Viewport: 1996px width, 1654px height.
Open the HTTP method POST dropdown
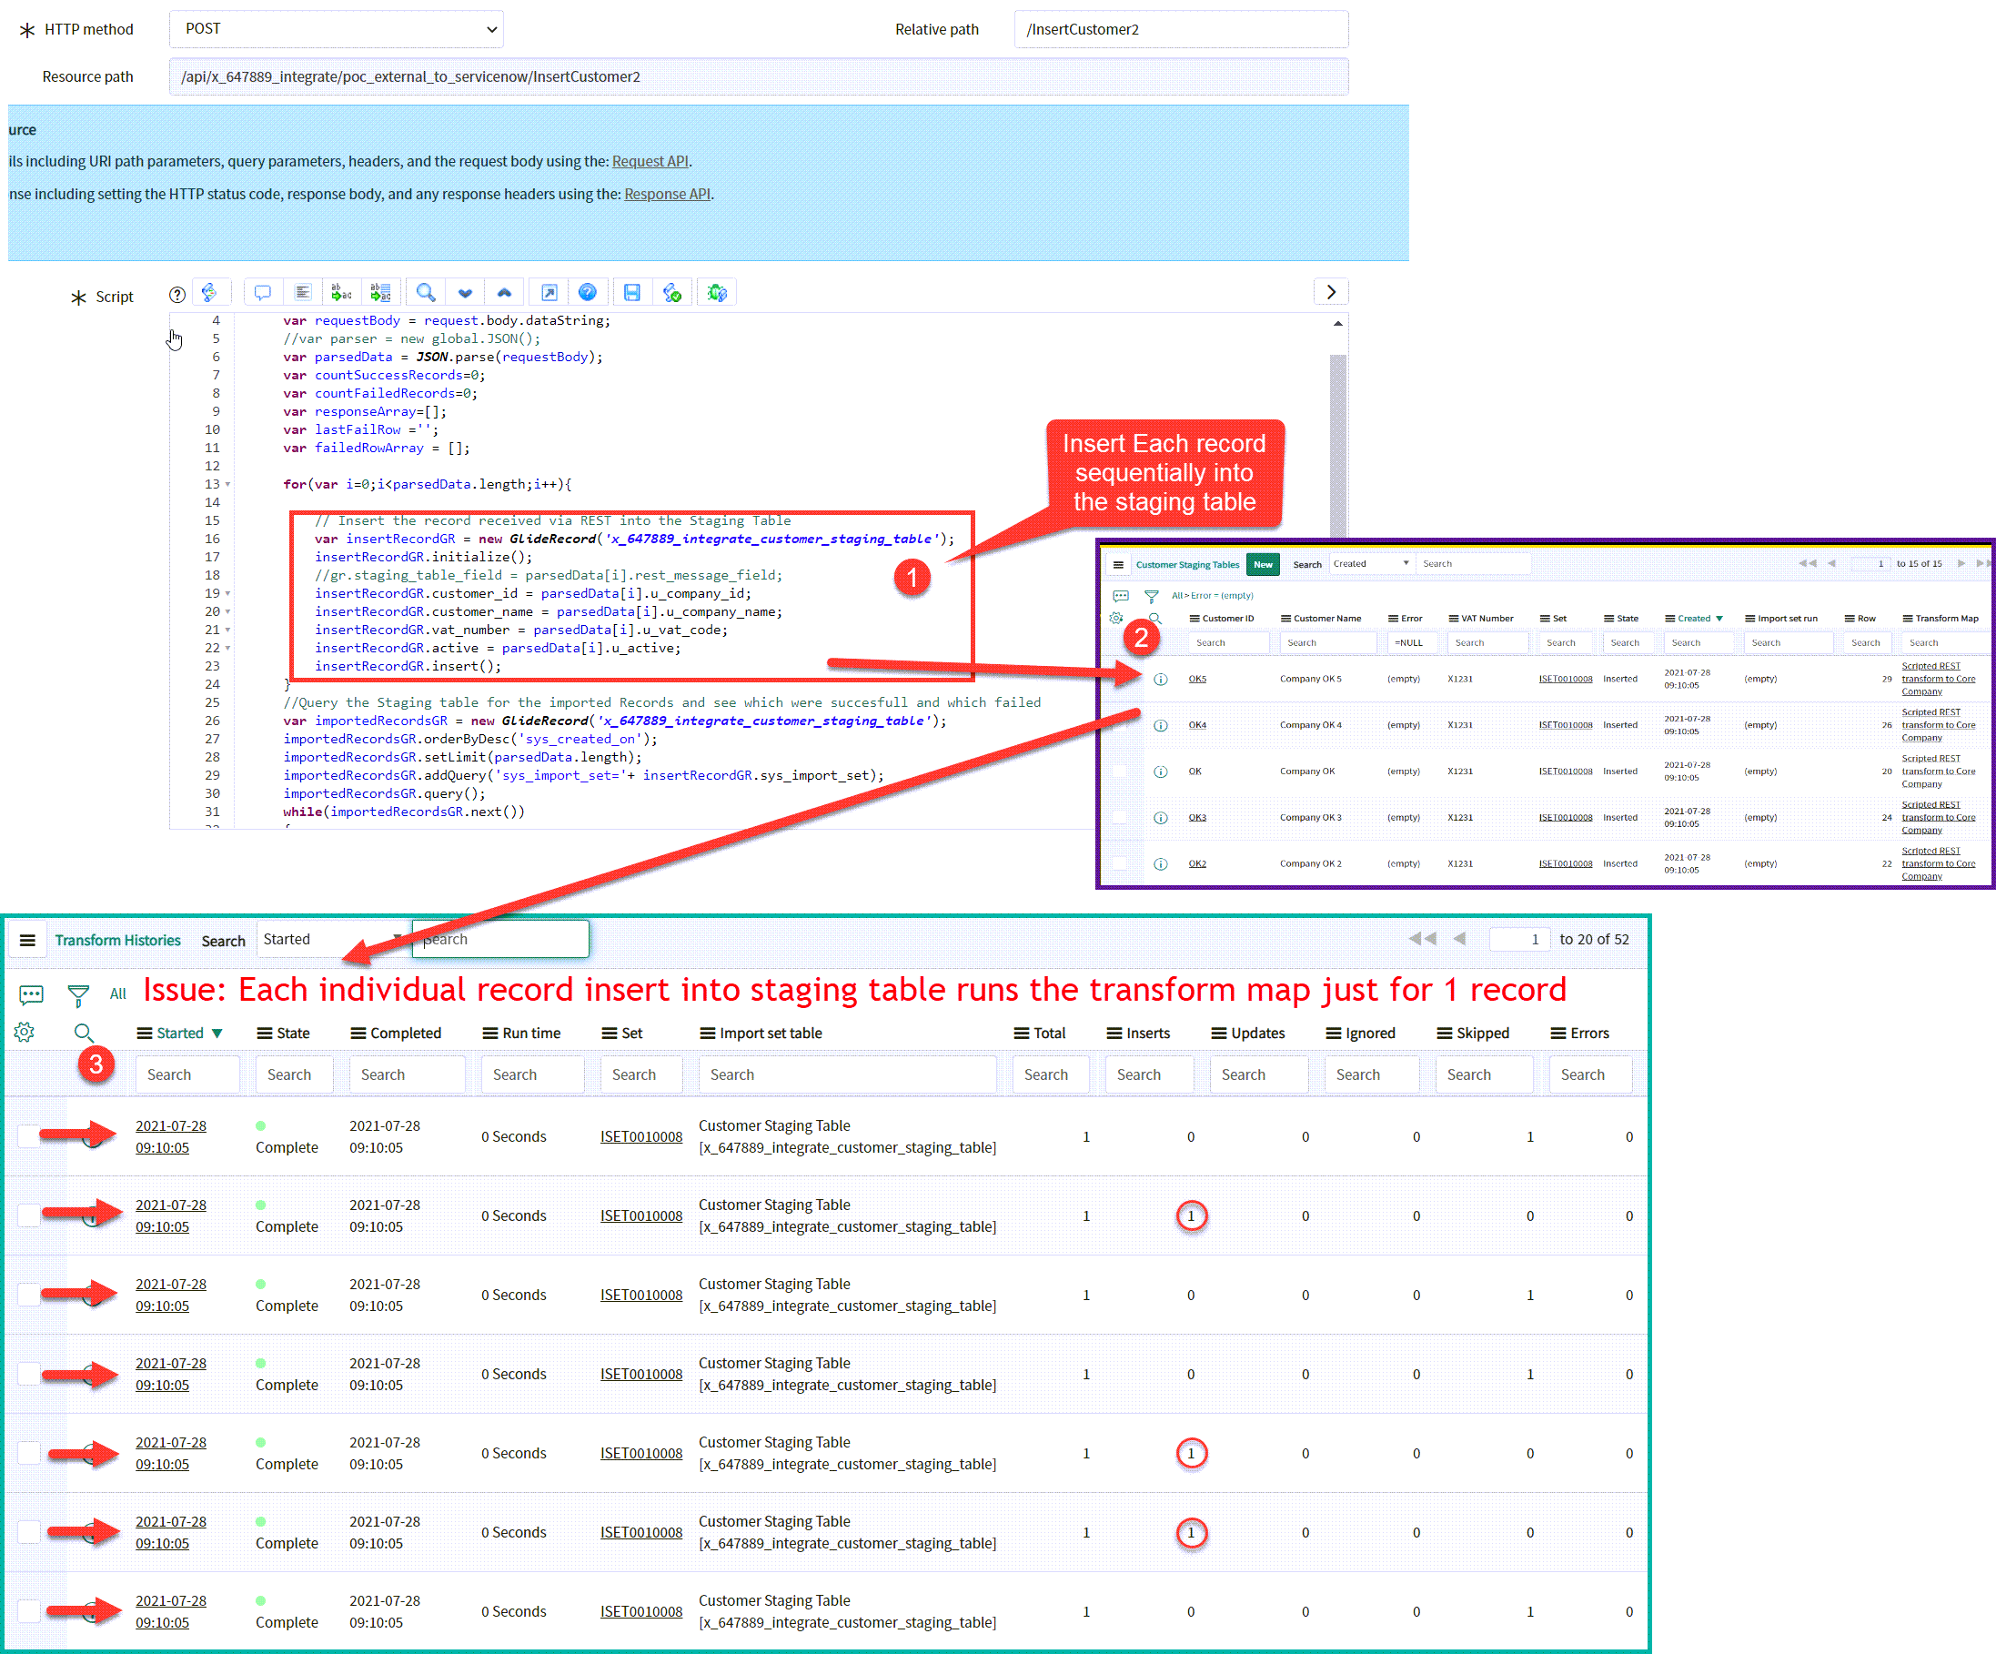[x=336, y=28]
